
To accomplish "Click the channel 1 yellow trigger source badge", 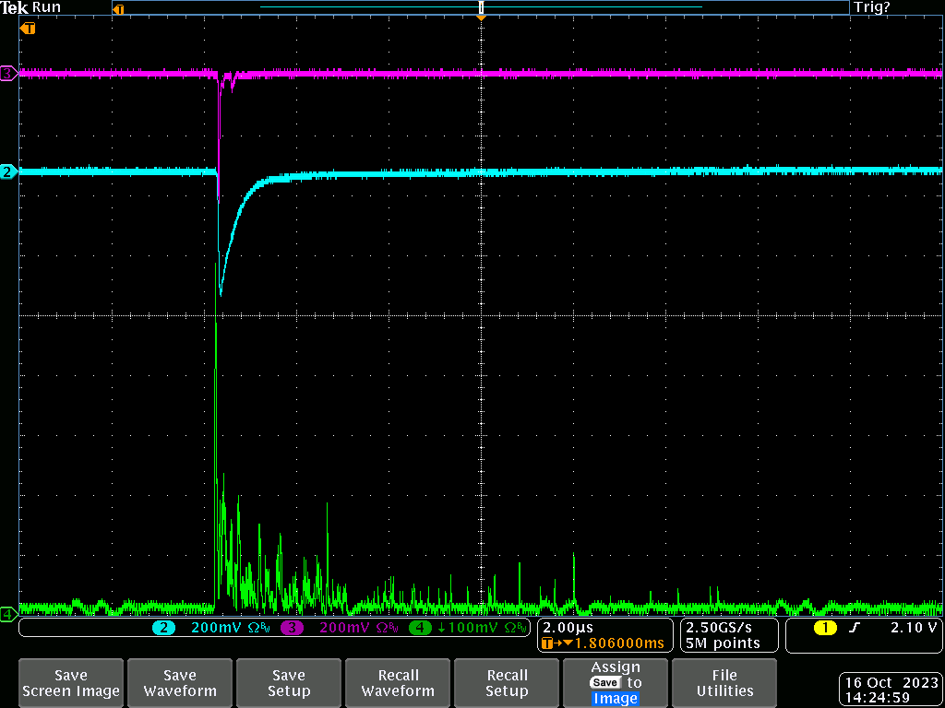I will click(823, 628).
